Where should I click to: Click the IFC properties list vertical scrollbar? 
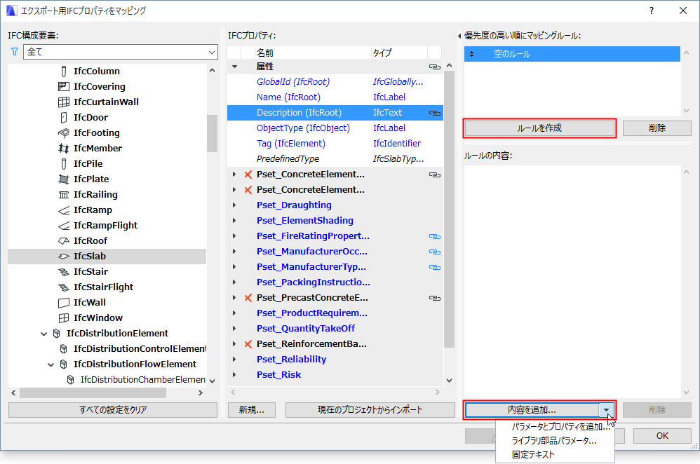coord(449,209)
